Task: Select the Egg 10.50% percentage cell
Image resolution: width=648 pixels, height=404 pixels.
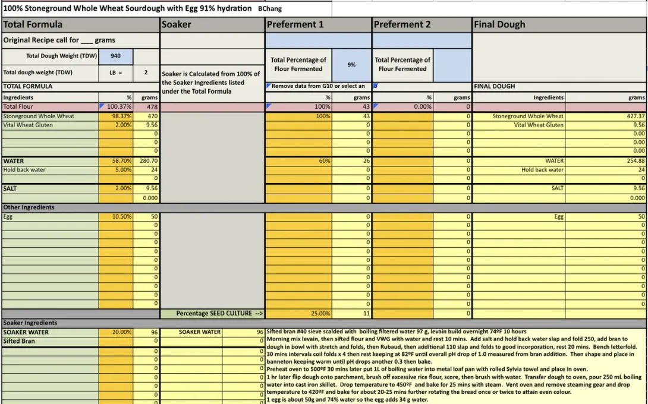Action: pyautogui.click(x=116, y=217)
